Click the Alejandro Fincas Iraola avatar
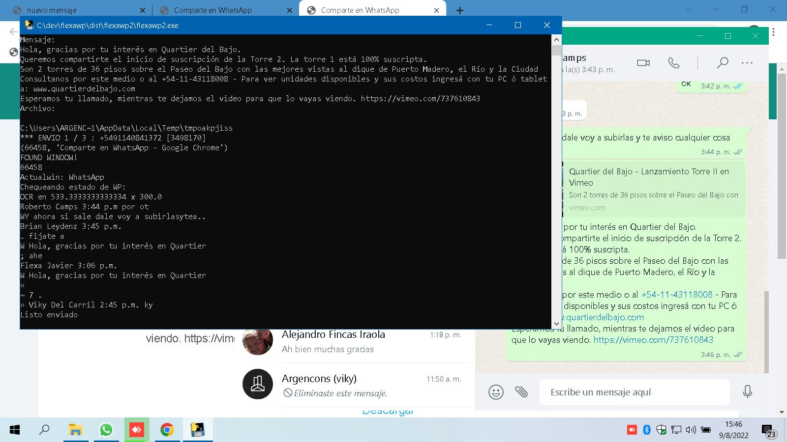The image size is (787, 442). (x=258, y=342)
